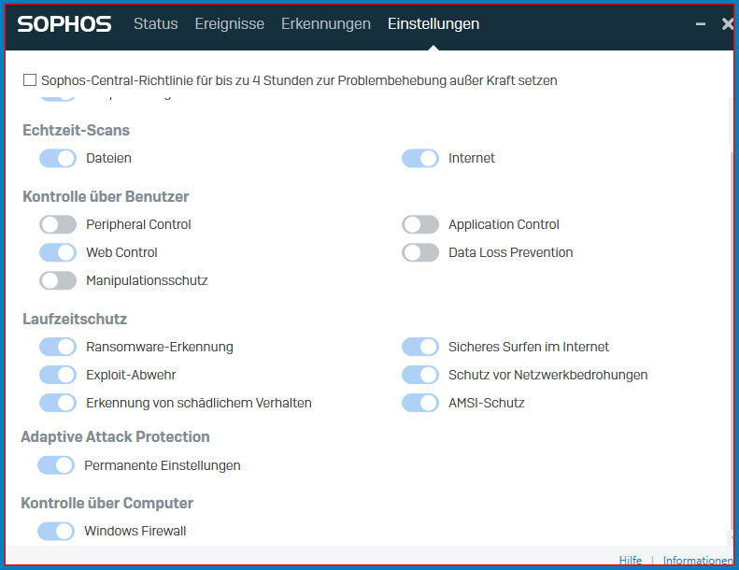Enable the Application Control switch
739x570 pixels.
click(x=420, y=224)
